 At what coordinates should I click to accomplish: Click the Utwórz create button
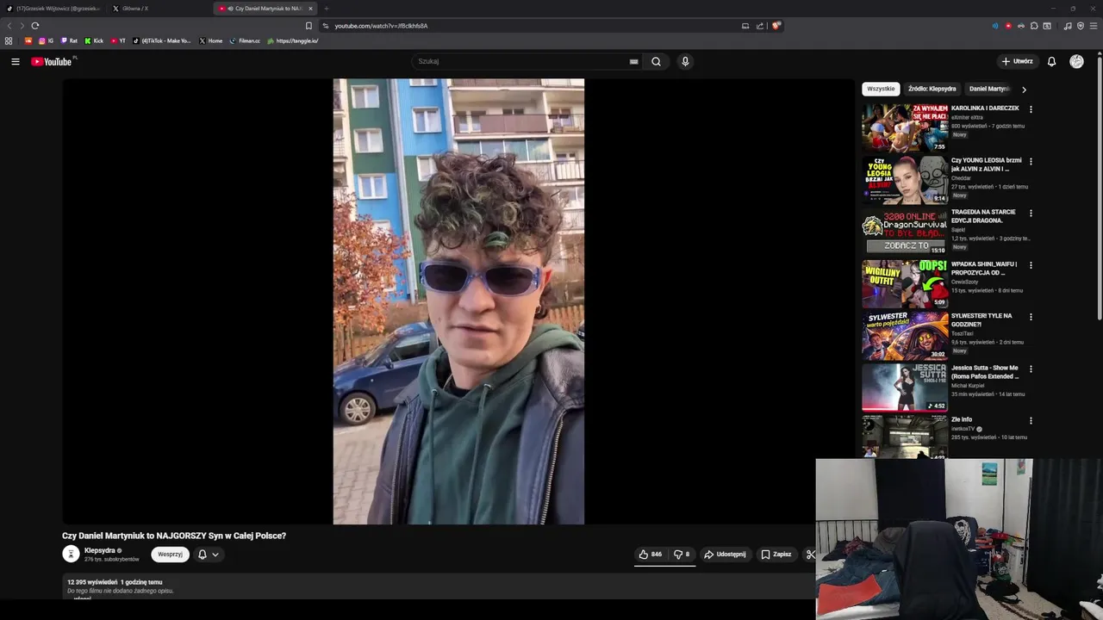pos(1017,61)
